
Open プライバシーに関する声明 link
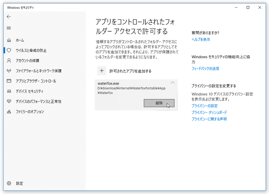click(x=209, y=119)
